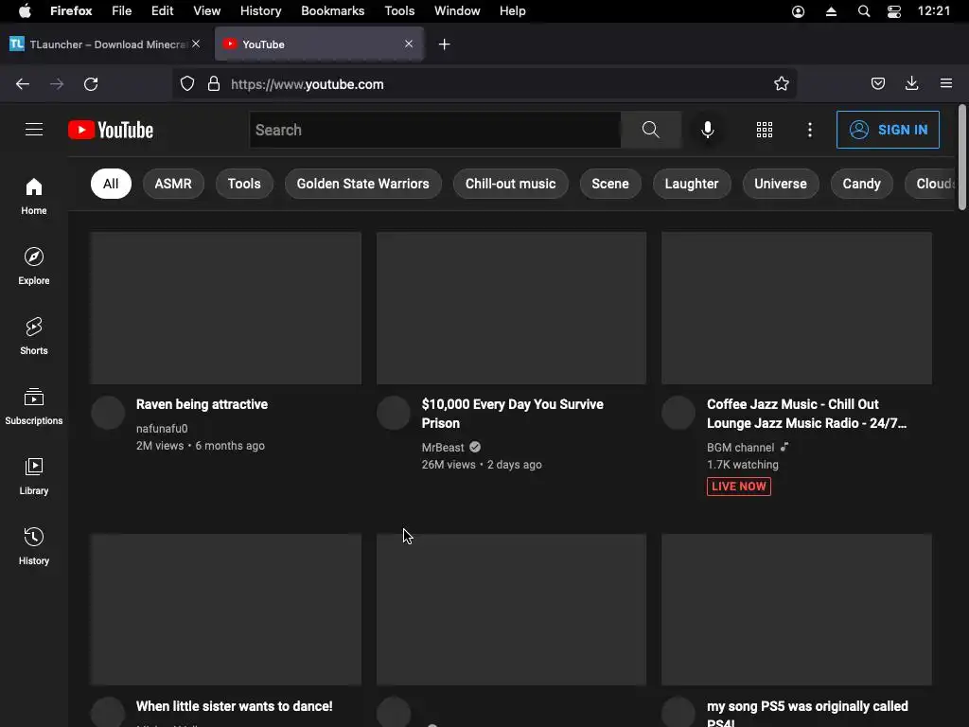The image size is (969, 727).
Task: Select the Candy filter chip
Action: click(861, 184)
